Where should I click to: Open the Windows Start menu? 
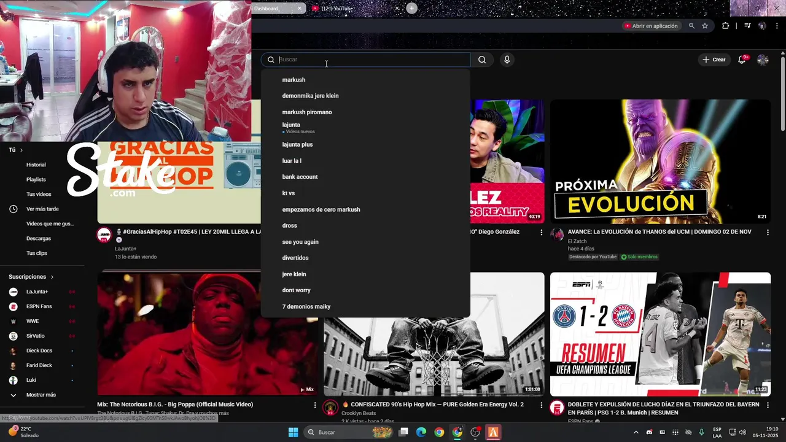click(x=293, y=432)
